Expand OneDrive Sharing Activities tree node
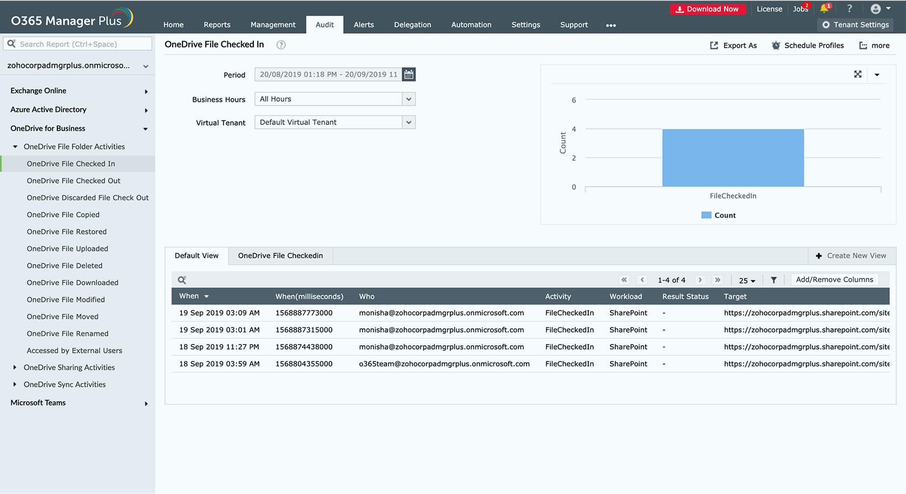This screenshot has height=494, width=906. [15, 367]
